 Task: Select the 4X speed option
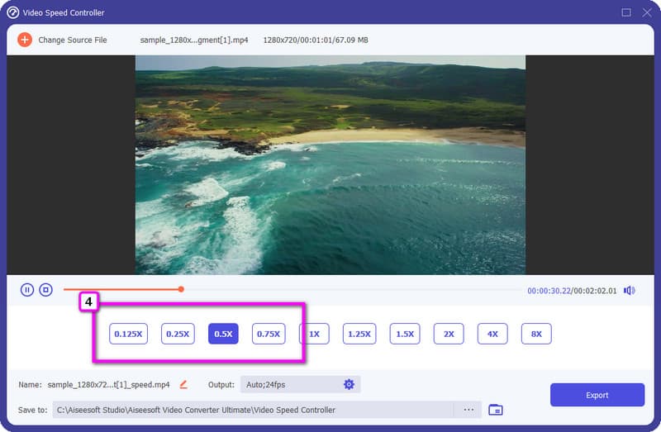pos(492,334)
